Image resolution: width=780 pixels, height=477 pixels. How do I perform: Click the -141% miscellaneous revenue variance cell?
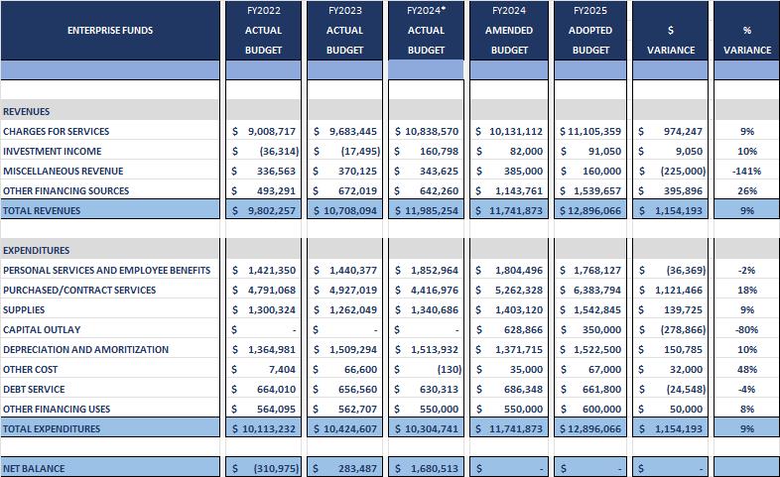pyautogui.click(x=746, y=172)
